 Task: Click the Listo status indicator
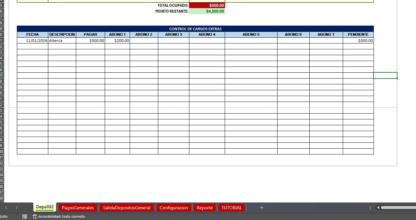[3, 216]
